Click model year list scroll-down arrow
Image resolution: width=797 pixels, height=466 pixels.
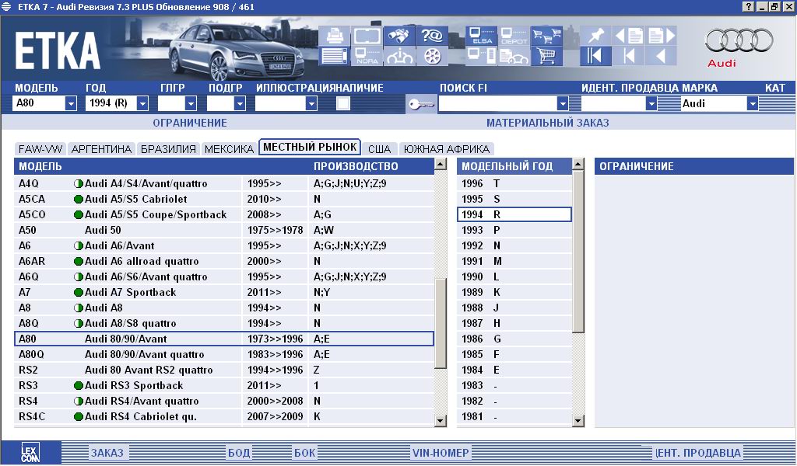[x=578, y=420]
